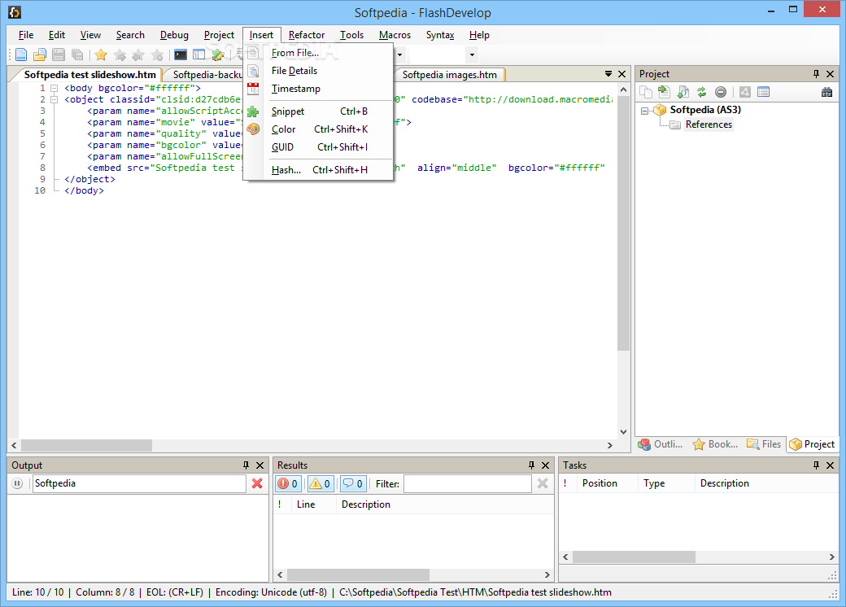This screenshot has width=846, height=607.
Task: Click the green-arrow document icon in Project panel
Action: 664,92
